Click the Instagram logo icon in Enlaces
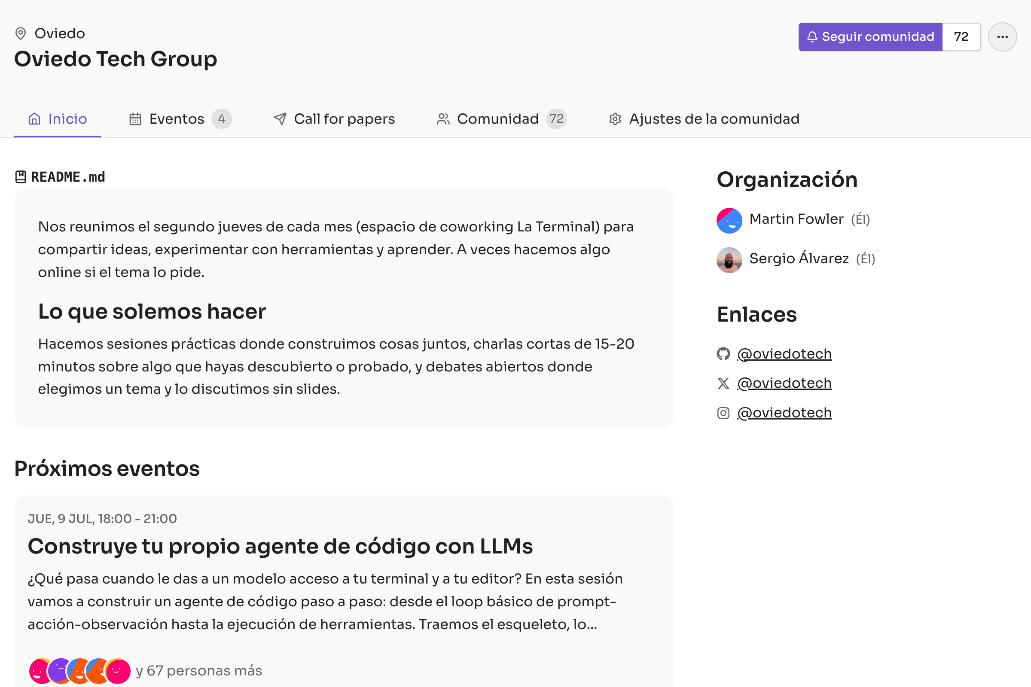 point(723,413)
